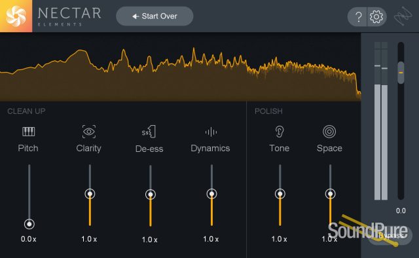Click the iZotope squiggle logo icon
This screenshot has width=419, height=258.
(403, 16)
